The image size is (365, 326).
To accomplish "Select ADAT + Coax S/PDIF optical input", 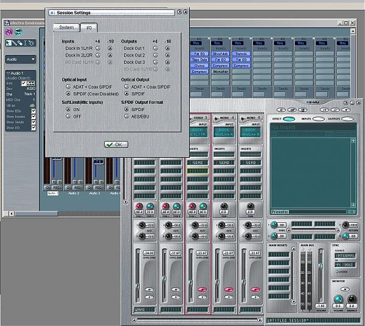I will 67,87.
